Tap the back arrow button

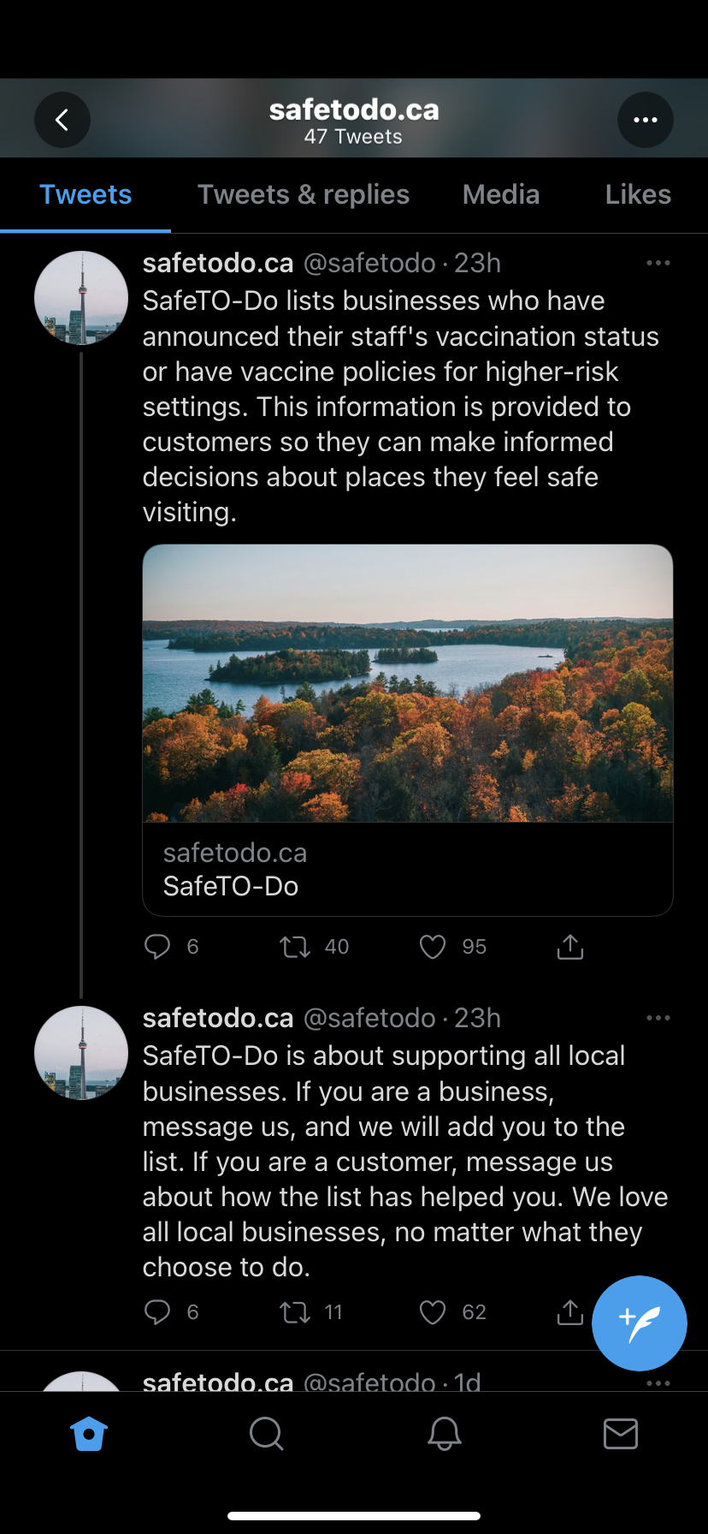click(62, 120)
